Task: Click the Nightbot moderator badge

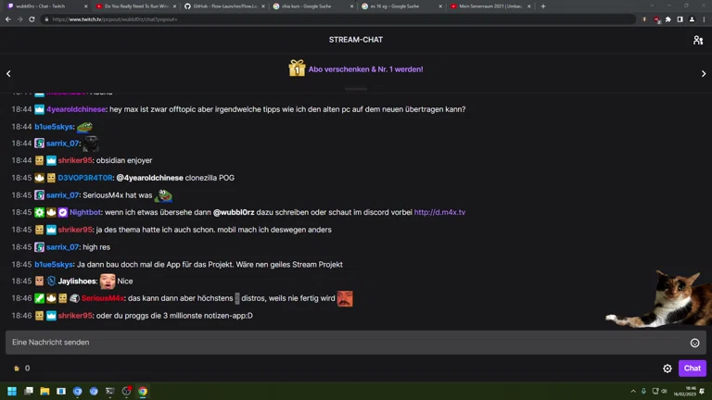Action: point(39,212)
